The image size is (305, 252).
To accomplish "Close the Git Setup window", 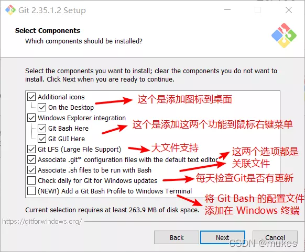I will (x=289, y=10).
